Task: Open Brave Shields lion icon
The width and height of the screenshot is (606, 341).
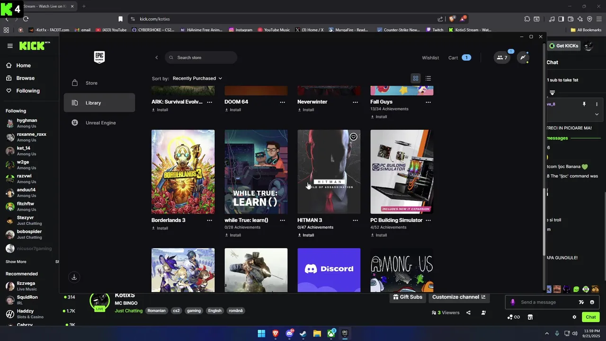Action: point(452,19)
